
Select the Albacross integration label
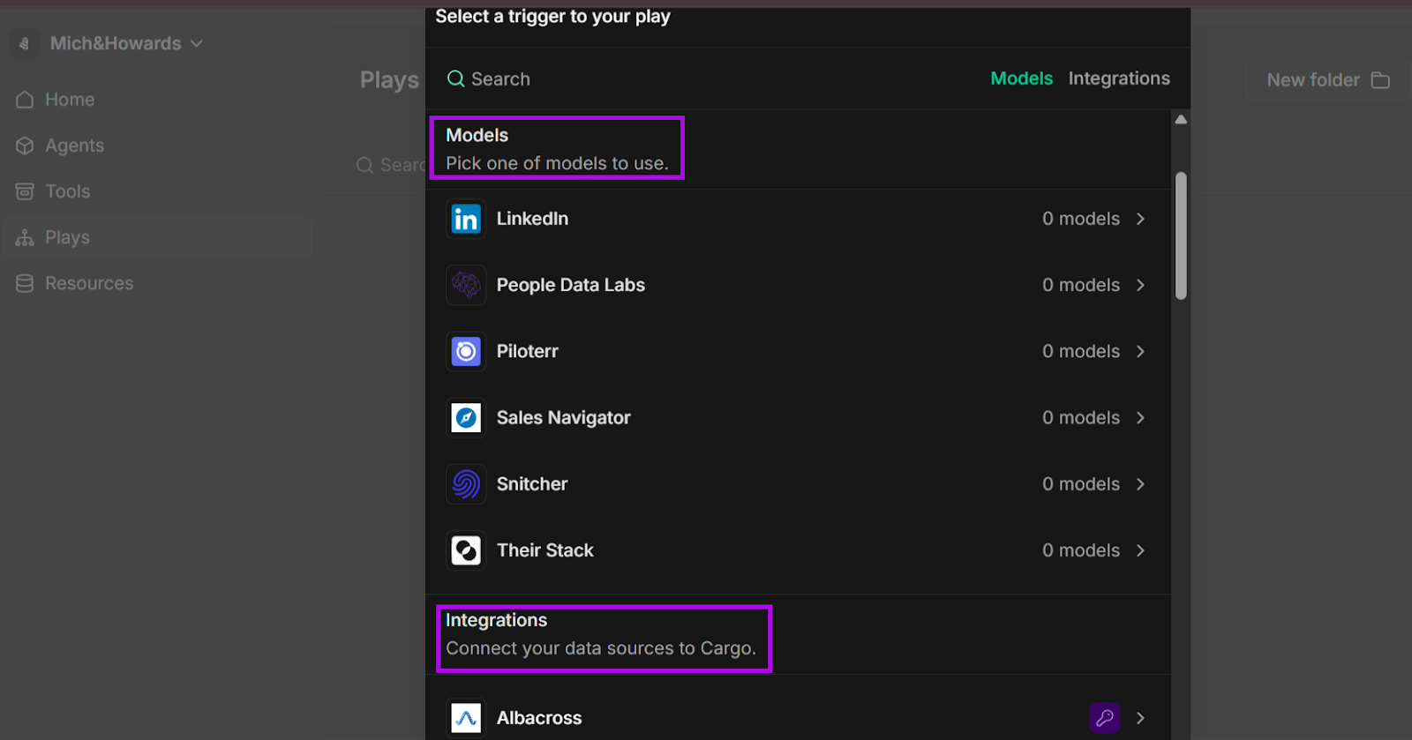pos(539,718)
